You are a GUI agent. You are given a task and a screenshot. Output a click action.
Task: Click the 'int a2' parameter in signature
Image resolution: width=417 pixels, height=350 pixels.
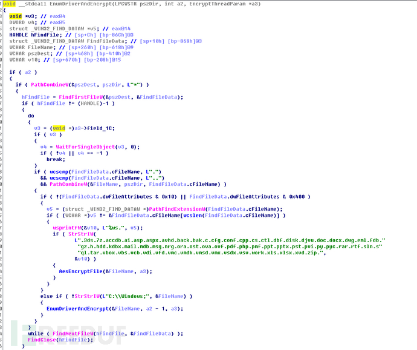pos(174,4)
